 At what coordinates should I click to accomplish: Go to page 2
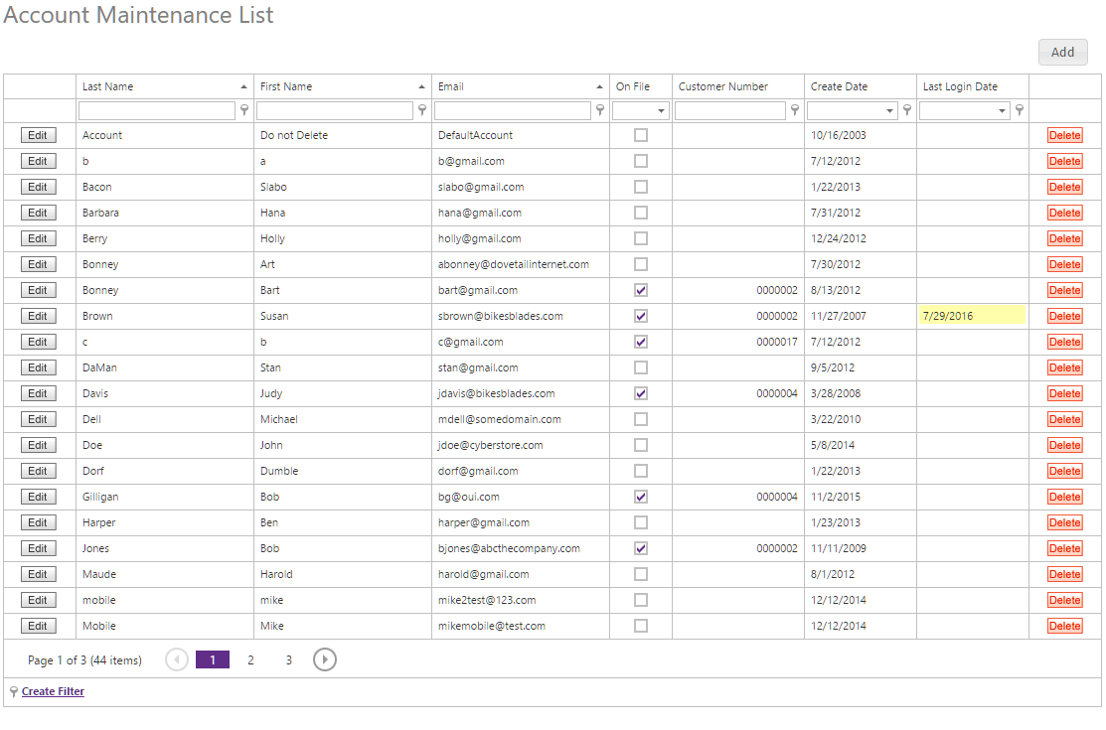point(250,660)
